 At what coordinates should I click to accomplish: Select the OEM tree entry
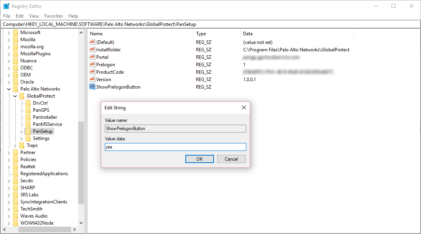pos(26,75)
